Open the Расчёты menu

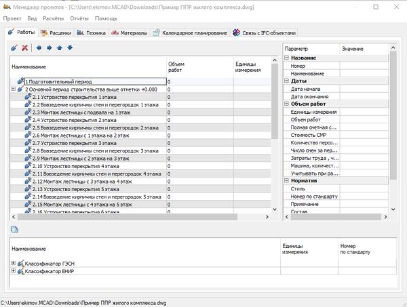[53, 18]
